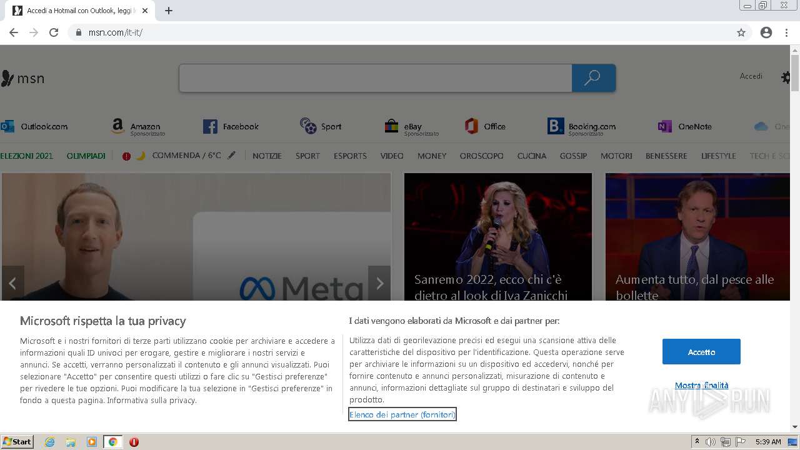Open the Chrome three-dot menu
The height and width of the screenshot is (450, 800).
coord(786,32)
